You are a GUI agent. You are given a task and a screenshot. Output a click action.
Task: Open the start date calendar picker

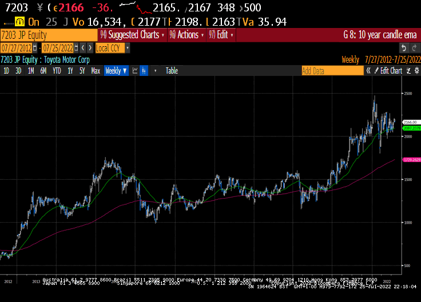click(x=35, y=48)
